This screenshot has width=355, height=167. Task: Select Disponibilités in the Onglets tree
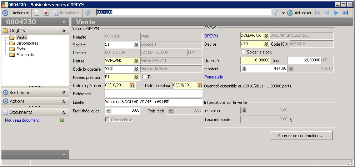click(x=27, y=43)
